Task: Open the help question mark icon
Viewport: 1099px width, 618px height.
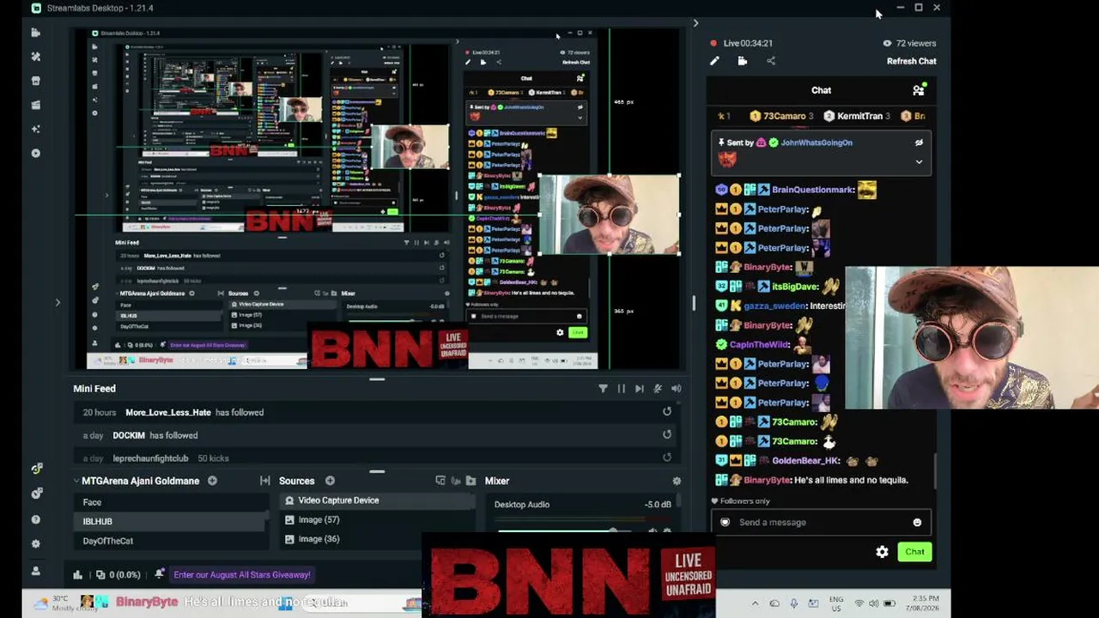Action: pos(35,519)
